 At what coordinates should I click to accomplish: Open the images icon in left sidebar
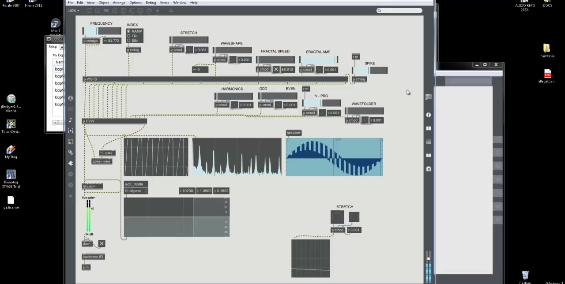tap(71, 142)
